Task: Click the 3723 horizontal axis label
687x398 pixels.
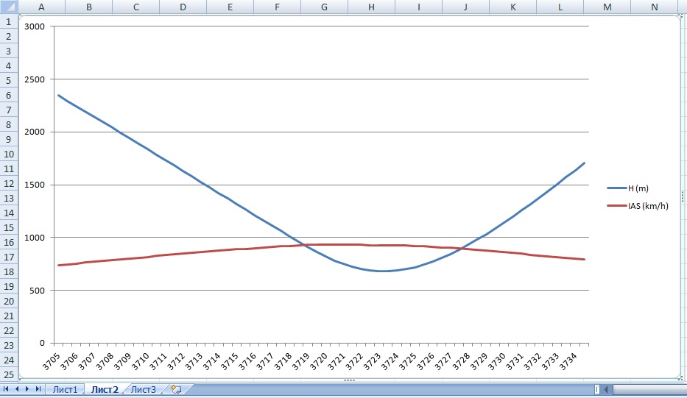Action: (x=372, y=362)
